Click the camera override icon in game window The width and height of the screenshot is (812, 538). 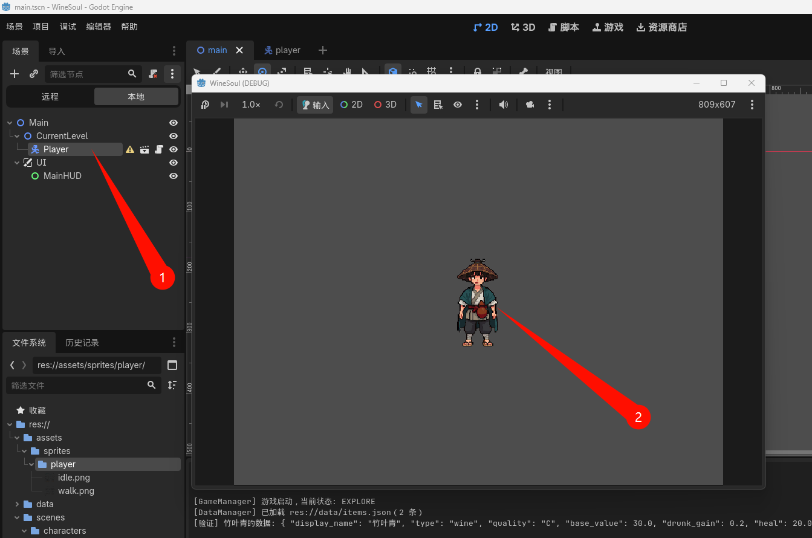click(530, 105)
